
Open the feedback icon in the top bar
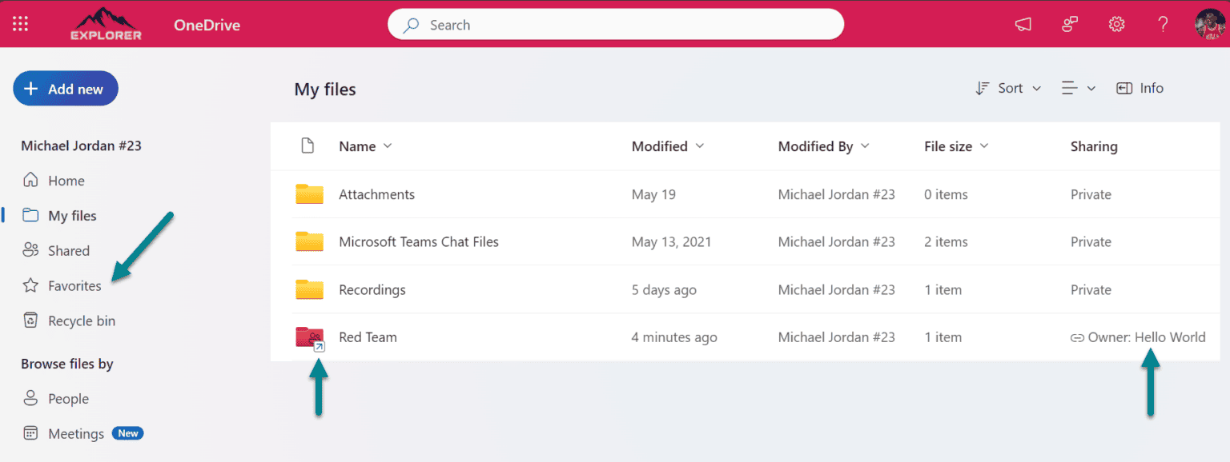[1070, 24]
